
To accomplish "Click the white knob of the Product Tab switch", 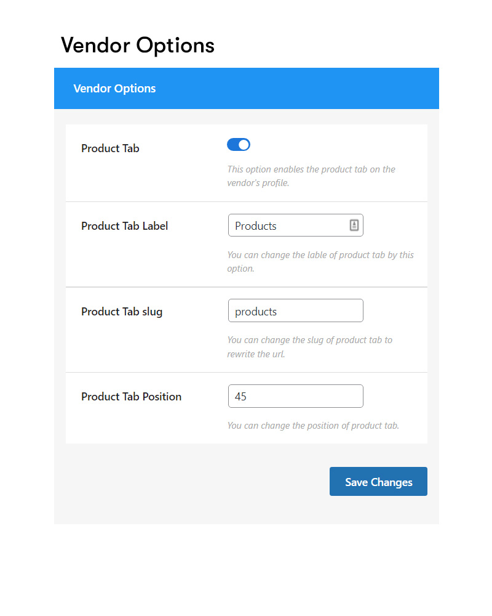I will pyautogui.click(x=244, y=145).
